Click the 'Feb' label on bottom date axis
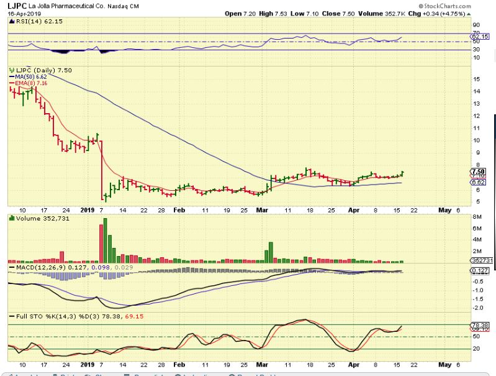 coord(179,365)
